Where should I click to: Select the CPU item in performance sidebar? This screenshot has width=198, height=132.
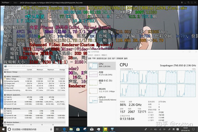tap(102, 66)
